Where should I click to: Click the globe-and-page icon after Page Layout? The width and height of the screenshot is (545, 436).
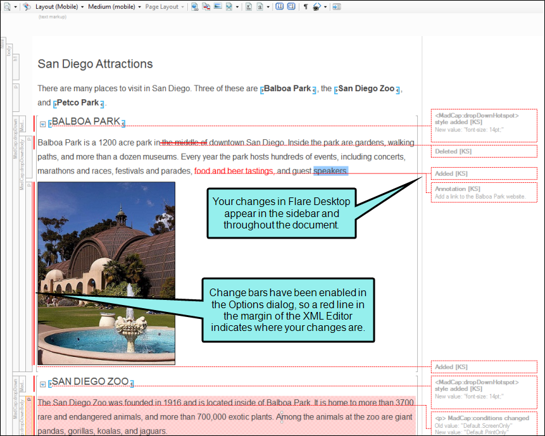point(195,6)
